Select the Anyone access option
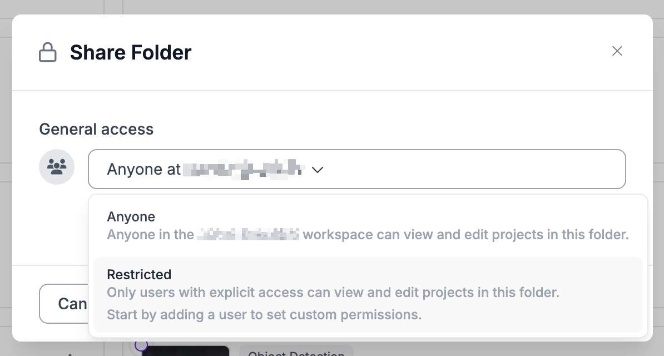The width and height of the screenshot is (664, 356). pyautogui.click(x=131, y=216)
